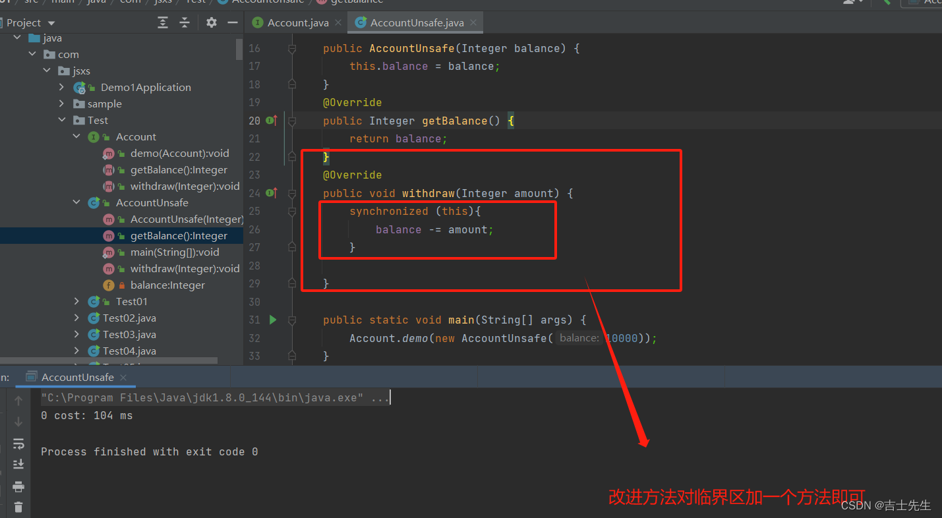The height and width of the screenshot is (518, 942).
Task: Collapse the Account interface node
Action: [x=77, y=136]
